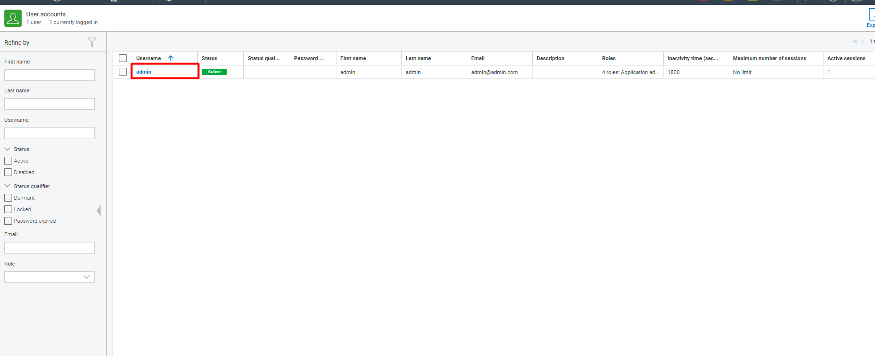The image size is (875, 356).
Task: Click the Inactivity time column header
Action: (696, 58)
